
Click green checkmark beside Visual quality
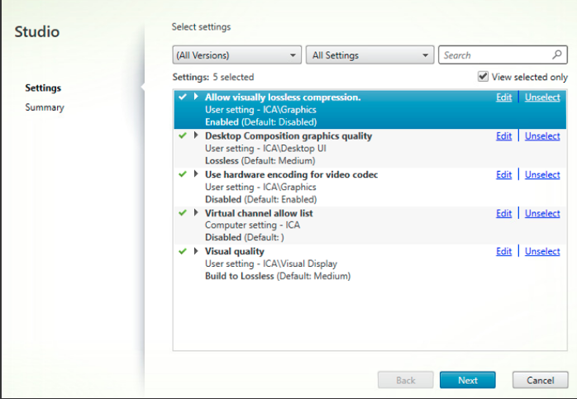182,251
